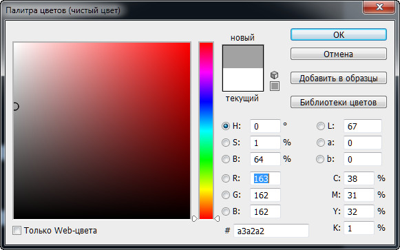The width and height of the screenshot is (400, 250).
Task: Select the L lightness radio button
Action: click(320, 126)
